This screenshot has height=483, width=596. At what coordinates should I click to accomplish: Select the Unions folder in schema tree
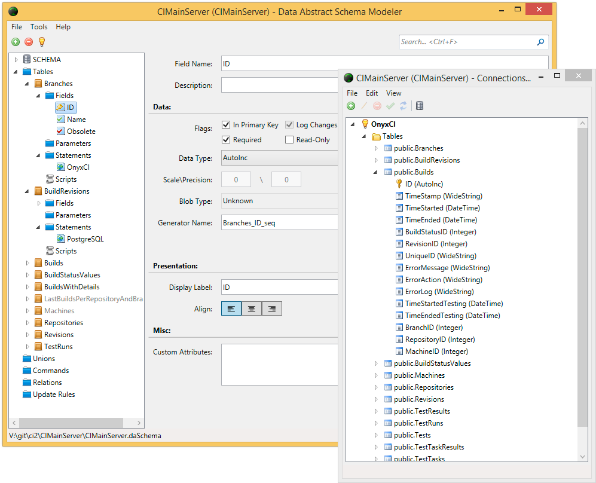click(x=39, y=359)
